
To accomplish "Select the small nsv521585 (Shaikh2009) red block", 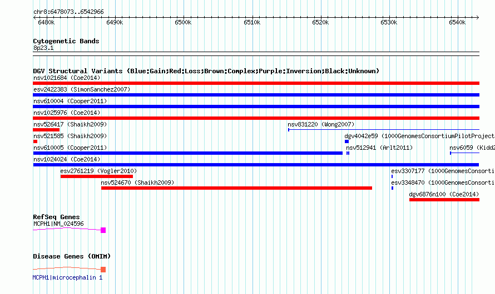I will point(35,141).
